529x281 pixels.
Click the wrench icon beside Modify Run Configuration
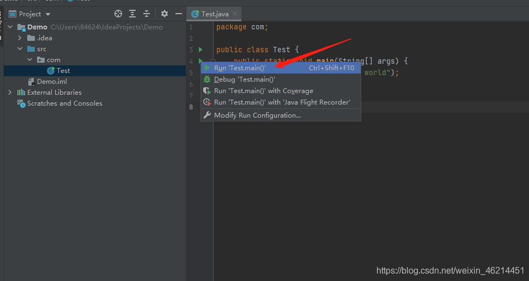point(207,115)
